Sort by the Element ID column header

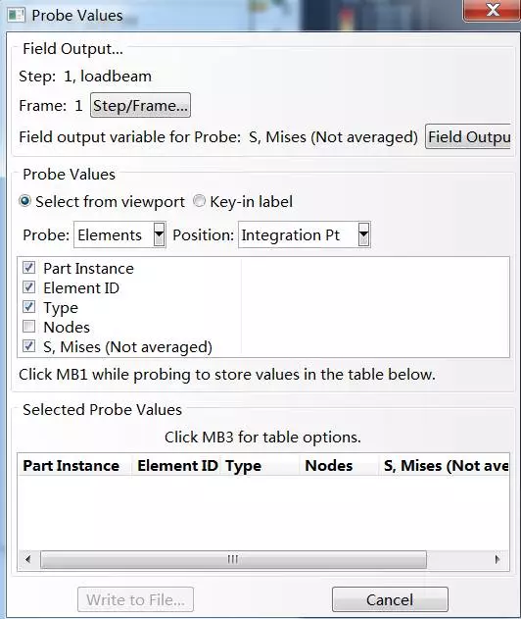[x=177, y=465]
